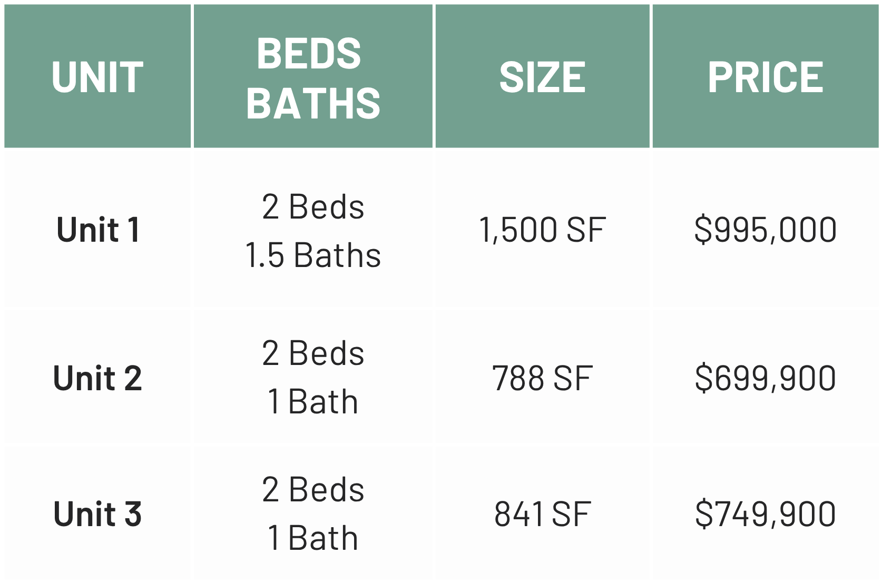
Task: Click the BEDS BATHS column header
Action: coord(313,76)
